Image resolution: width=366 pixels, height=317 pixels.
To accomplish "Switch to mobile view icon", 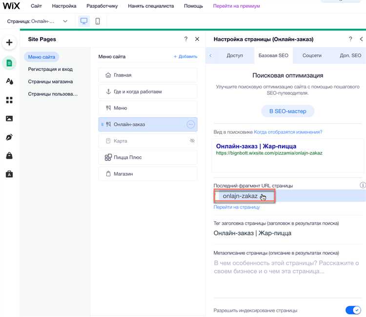I will 98,21.
